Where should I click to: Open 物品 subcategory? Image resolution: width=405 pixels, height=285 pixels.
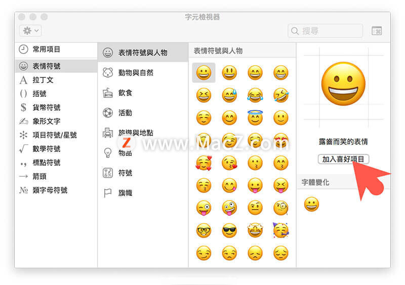tap(143, 153)
